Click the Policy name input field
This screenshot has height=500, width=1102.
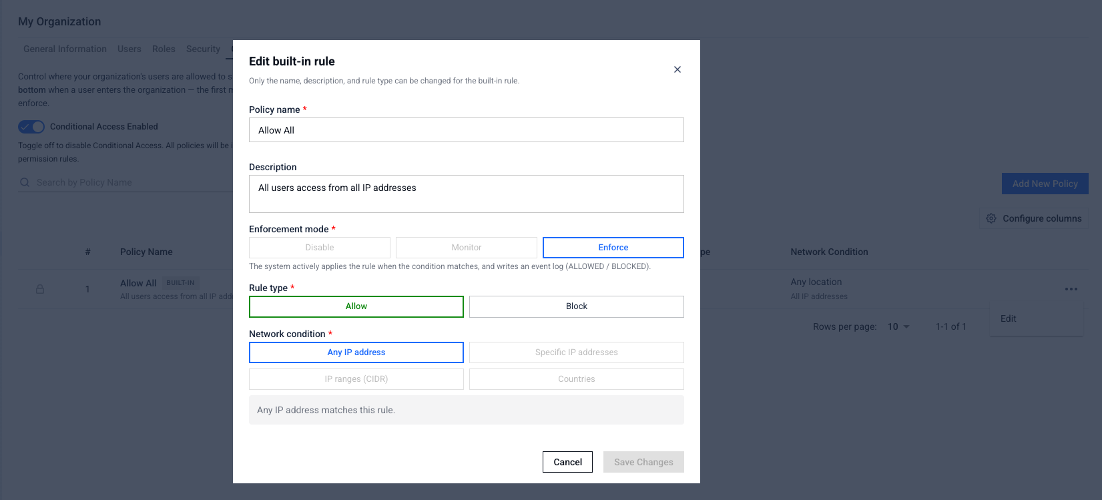click(467, 130)
